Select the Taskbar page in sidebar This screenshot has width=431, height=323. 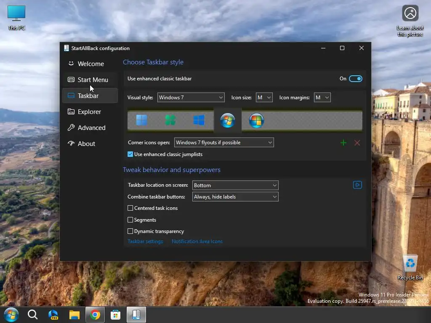click(90, 95)
